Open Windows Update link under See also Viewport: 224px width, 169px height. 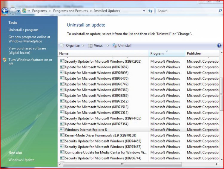[22, 160]
